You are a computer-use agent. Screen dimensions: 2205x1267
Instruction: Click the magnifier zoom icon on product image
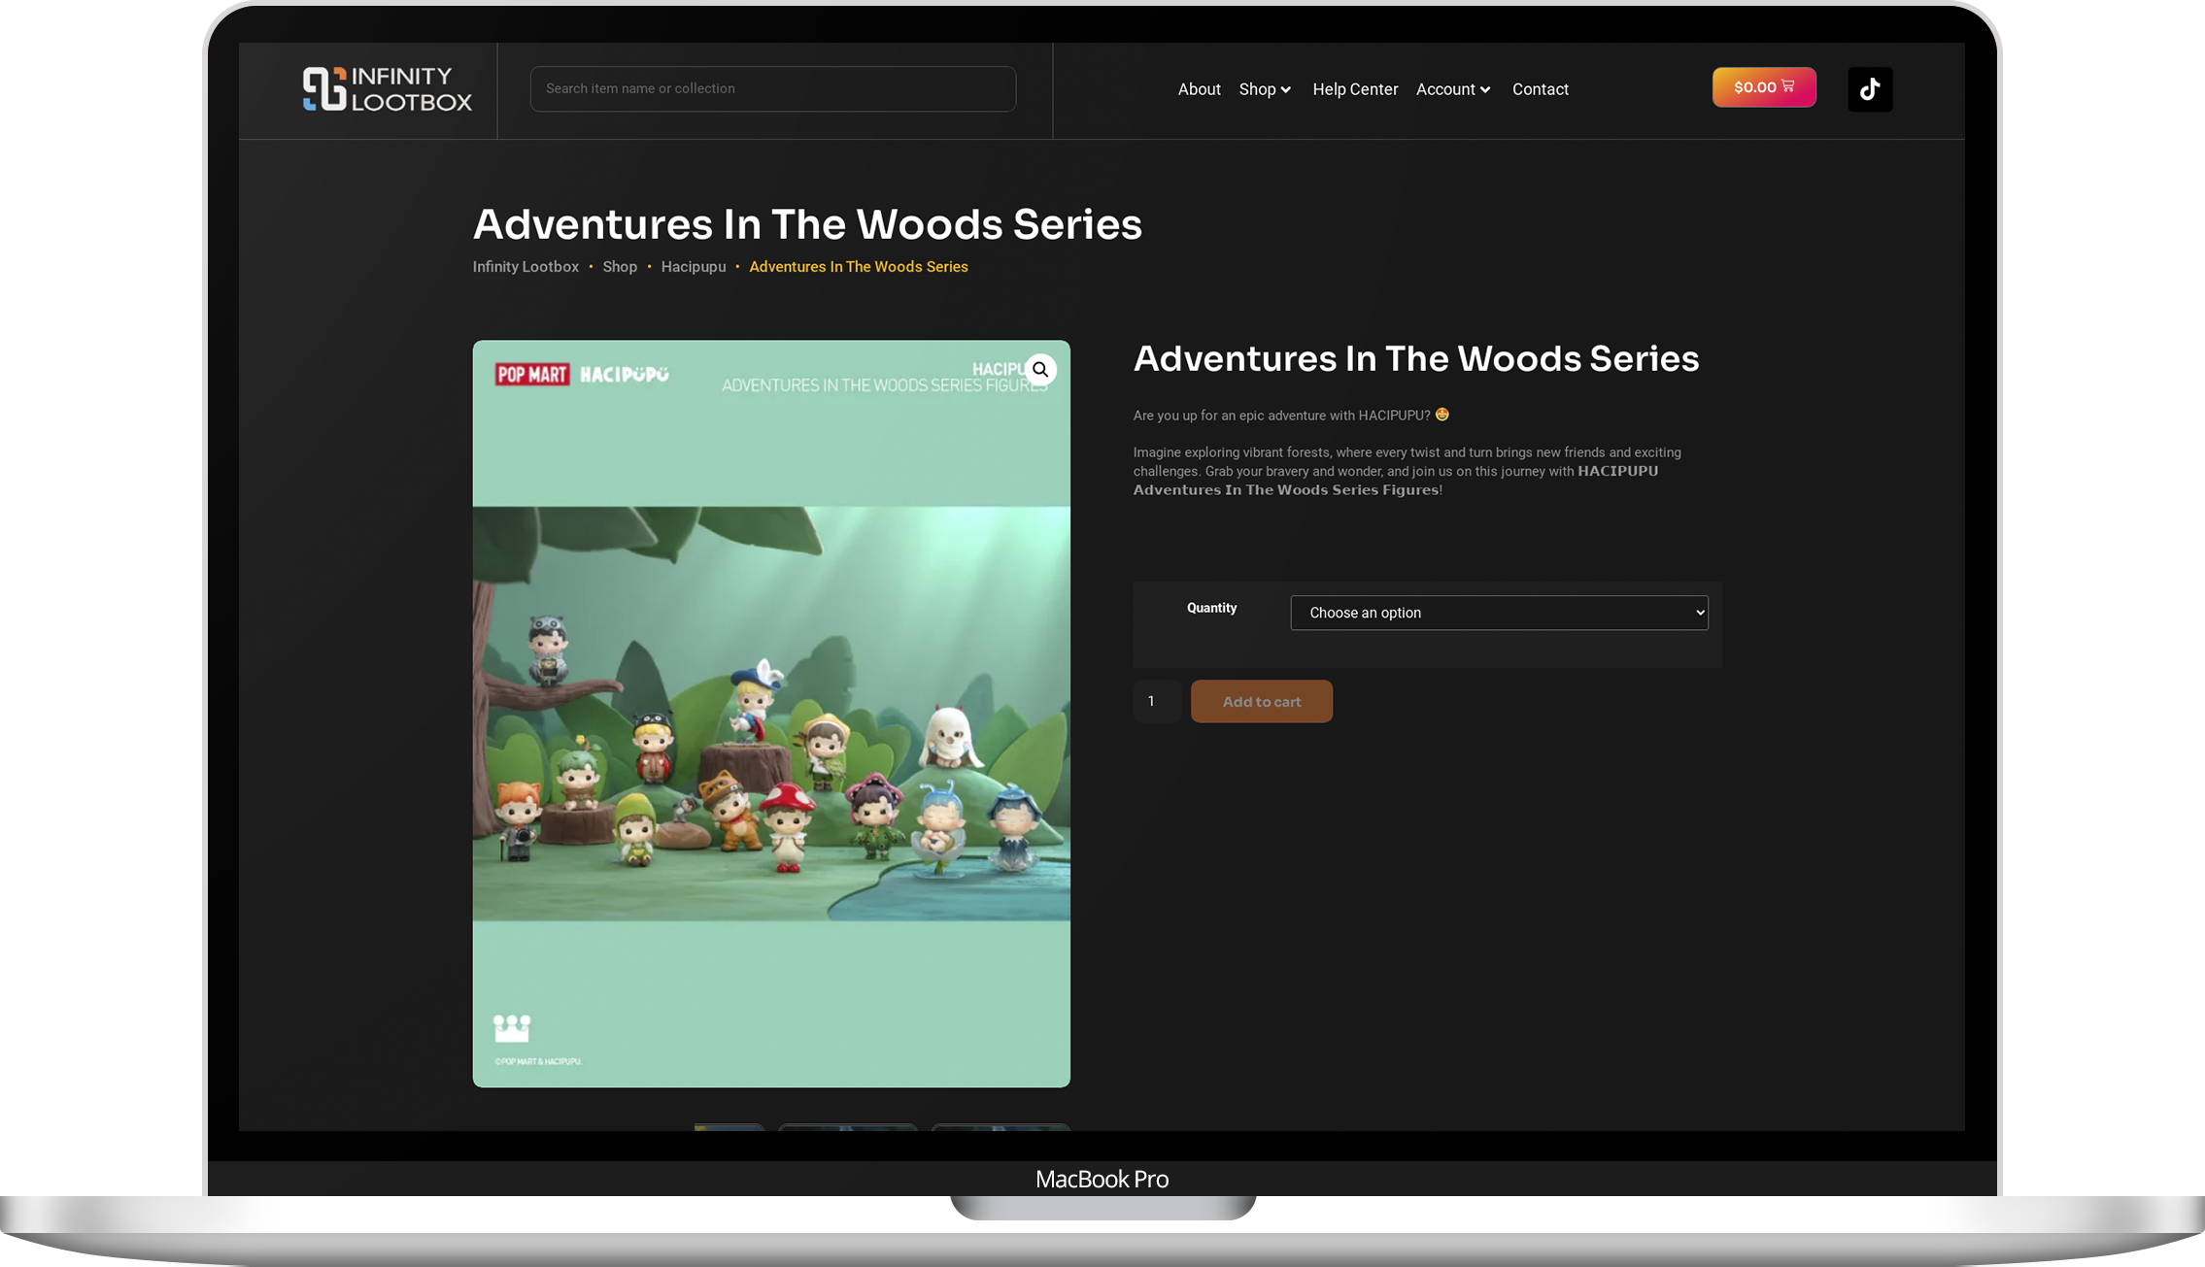[x=1040, y=370]
